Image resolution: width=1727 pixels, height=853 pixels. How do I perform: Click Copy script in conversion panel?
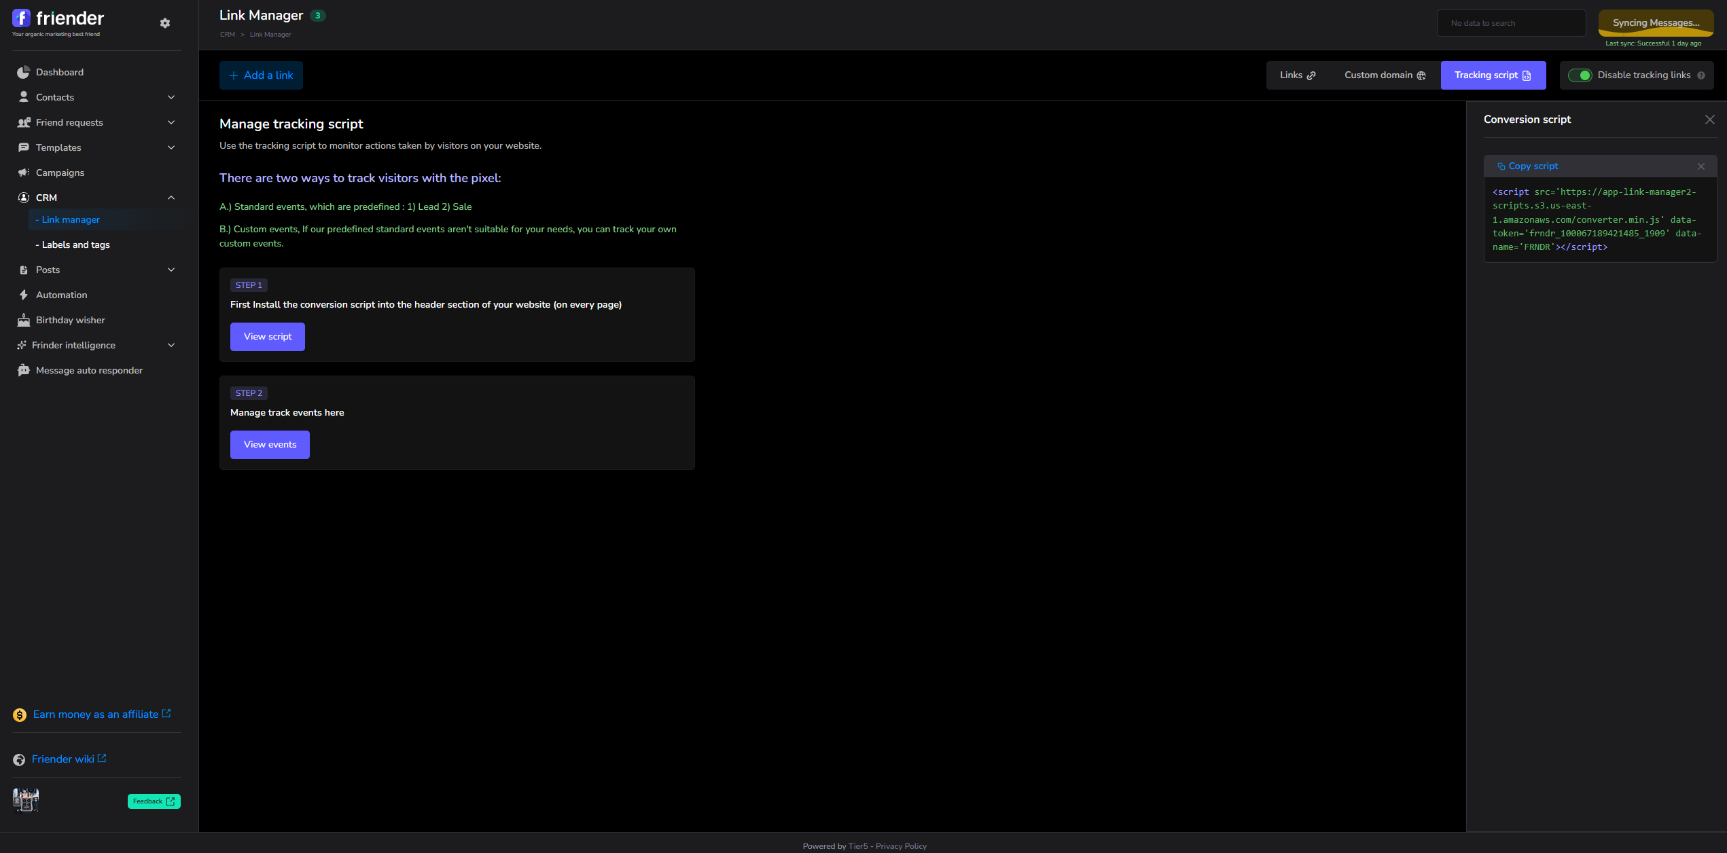pyautogui.click(x=1527, y=166)
